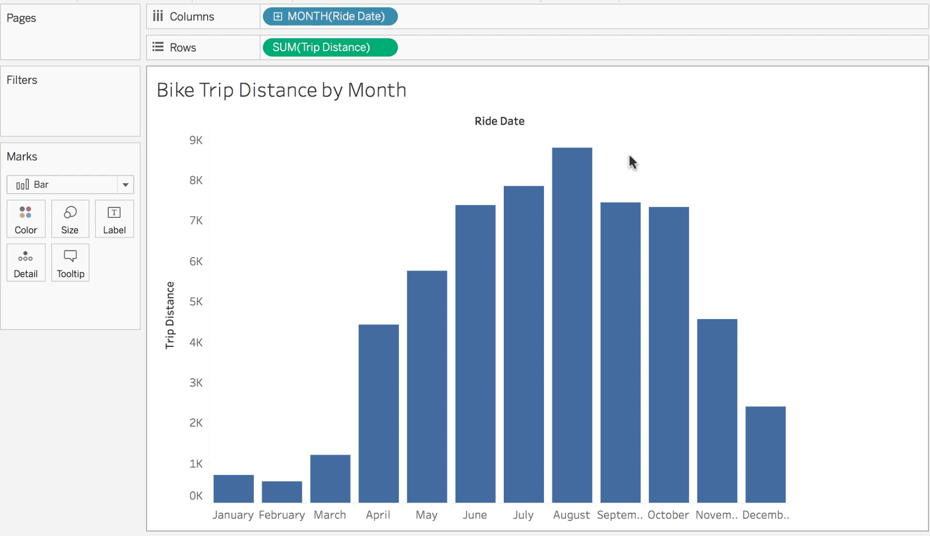The width and height of the screenshot is (930, 536).
Task: Open the Color mark card
Action: click(25, 218)
